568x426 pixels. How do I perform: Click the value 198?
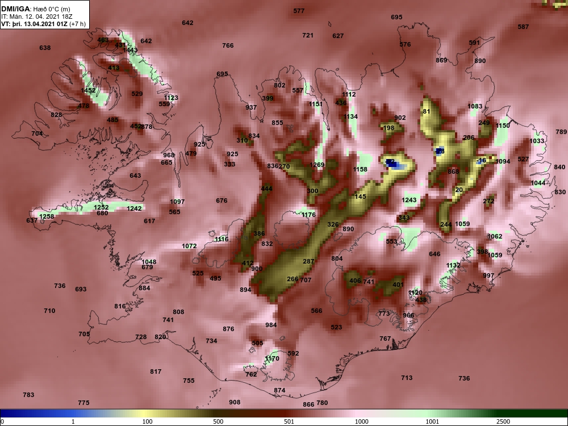(x=389, y=128)
